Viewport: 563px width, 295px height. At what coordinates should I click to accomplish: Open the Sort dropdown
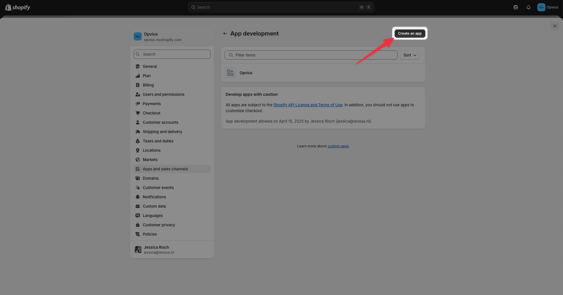point(410,55)
